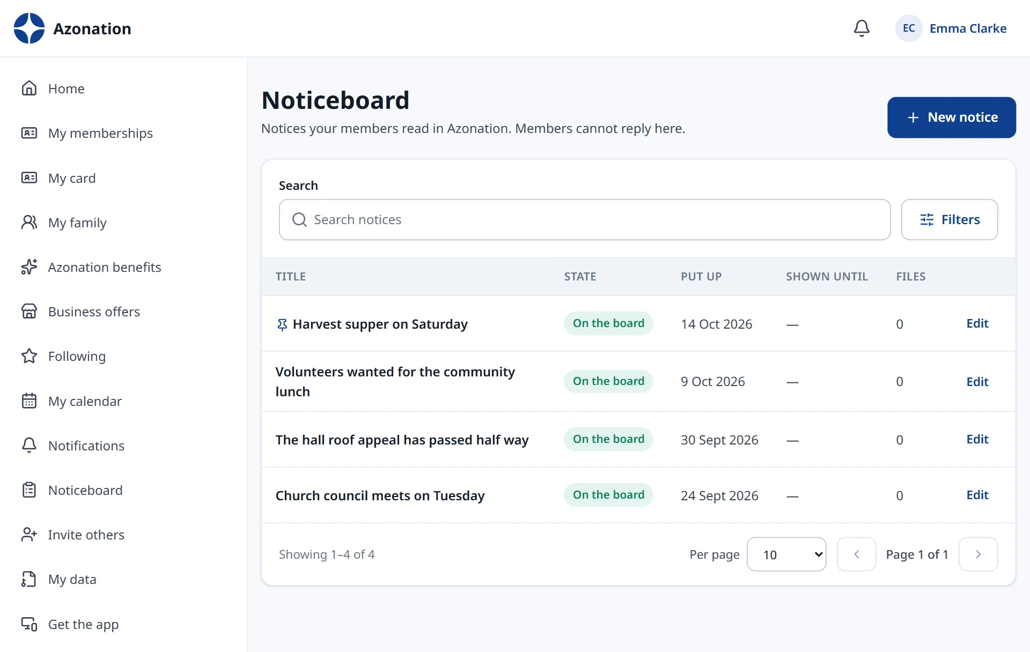The image size is (1030, 652).
Task: Edit the Church council meets notice
Action: [x=977, y=495]
